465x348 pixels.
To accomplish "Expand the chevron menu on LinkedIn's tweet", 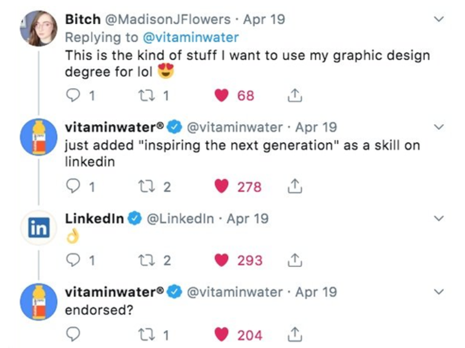I will (x=438, y=219).
